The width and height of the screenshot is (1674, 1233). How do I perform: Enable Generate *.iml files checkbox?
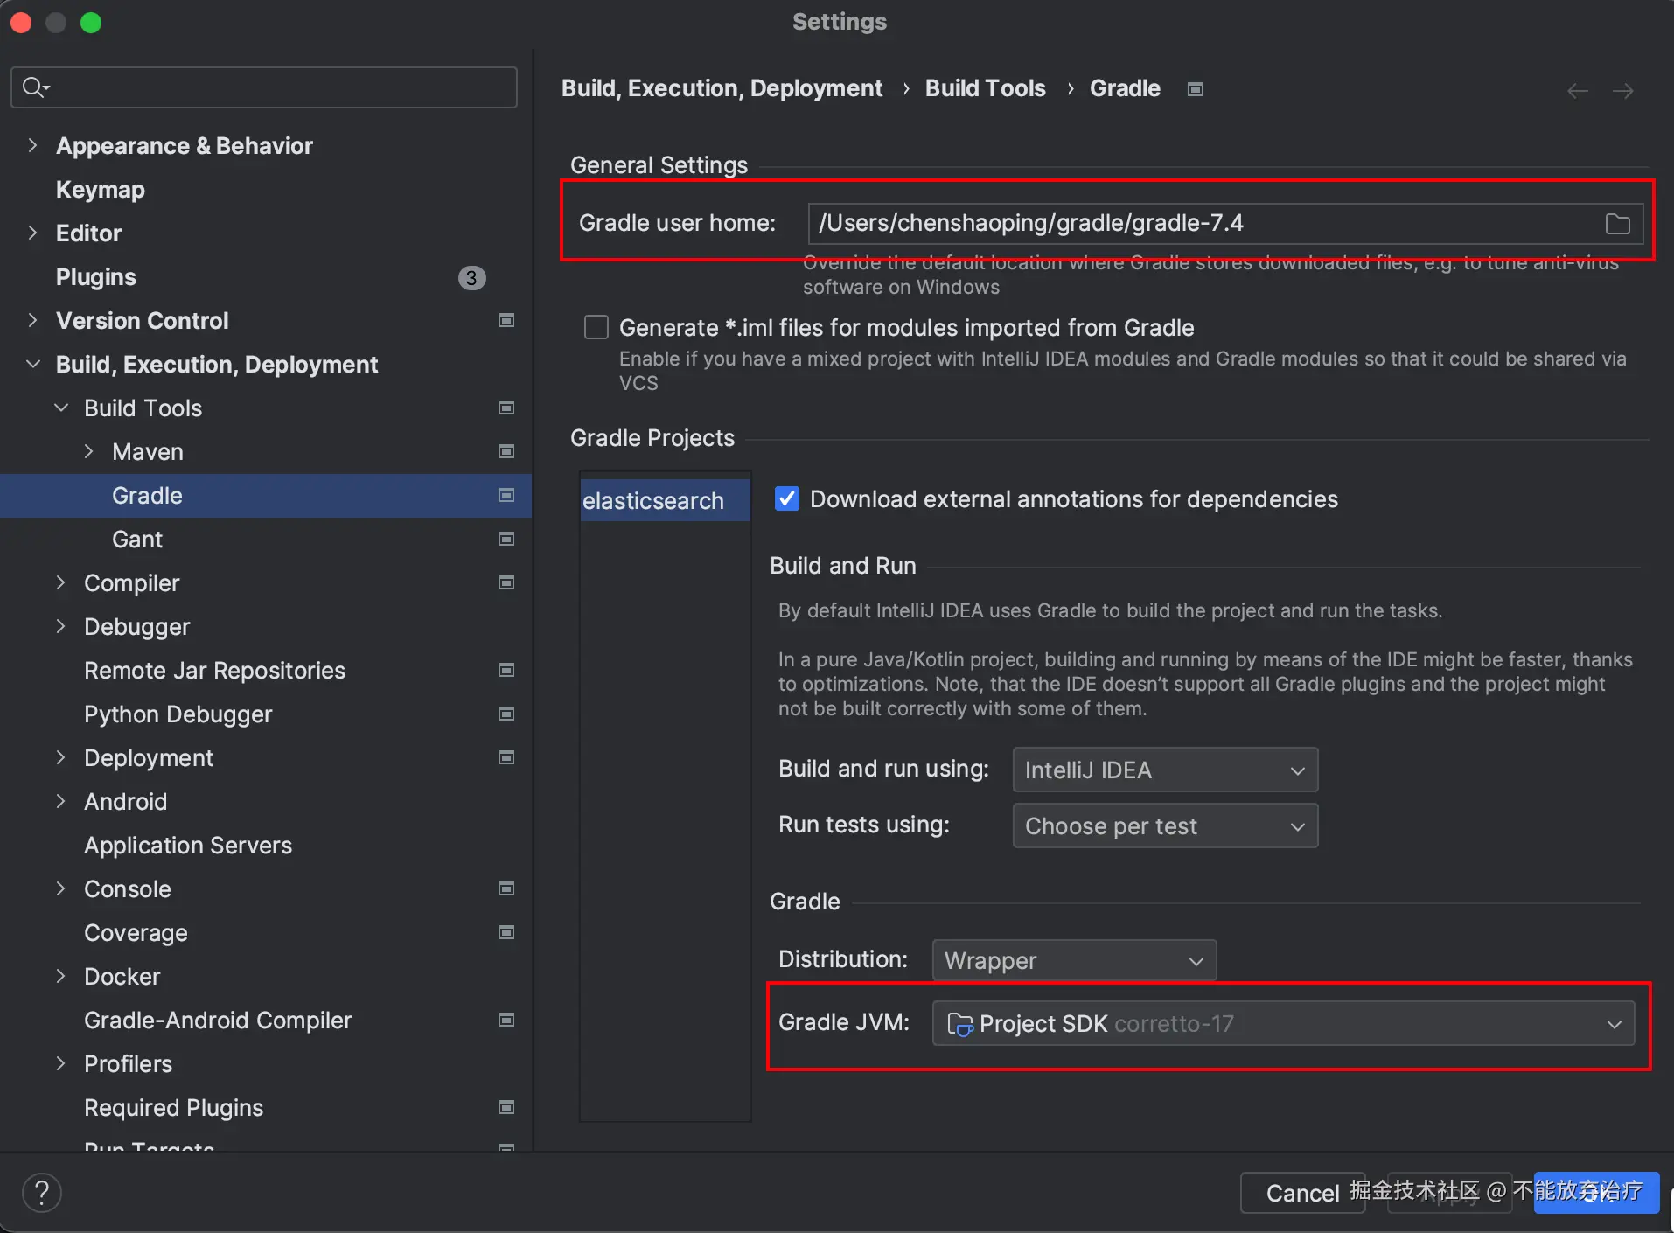tap(596, 328)
